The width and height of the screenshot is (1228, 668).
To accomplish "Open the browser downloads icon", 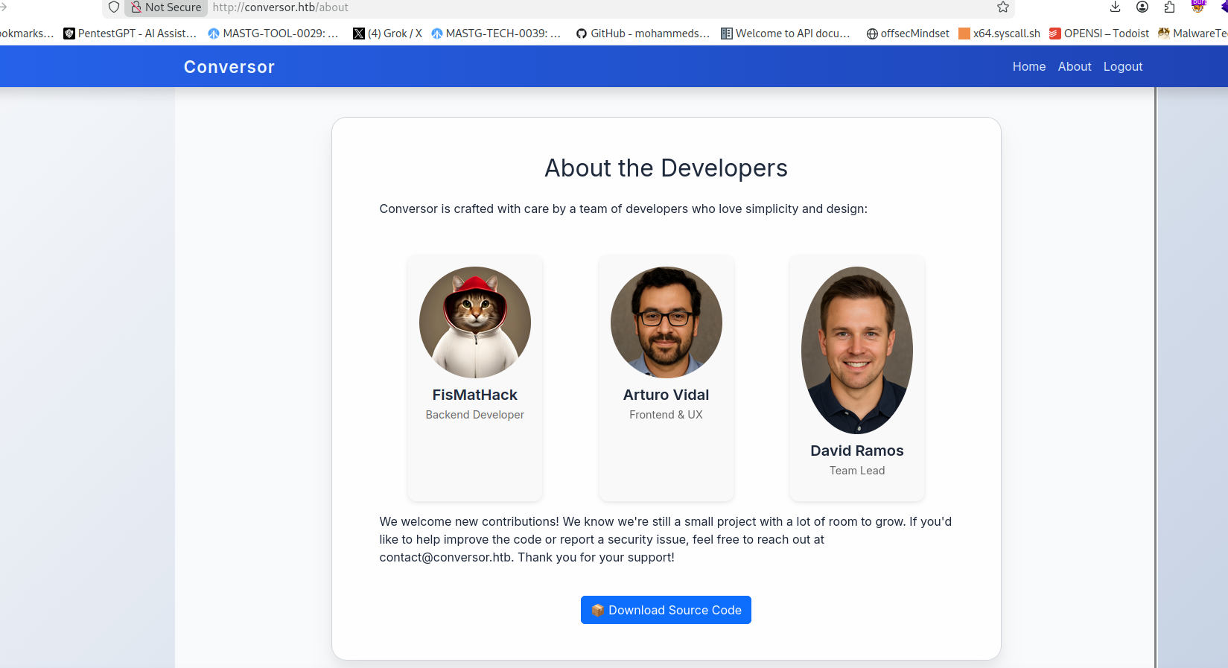I will point(1115,7).
